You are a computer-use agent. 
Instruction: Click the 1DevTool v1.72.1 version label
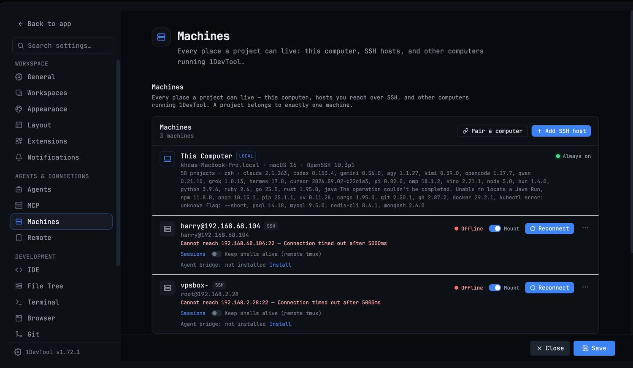click(53, 352)
